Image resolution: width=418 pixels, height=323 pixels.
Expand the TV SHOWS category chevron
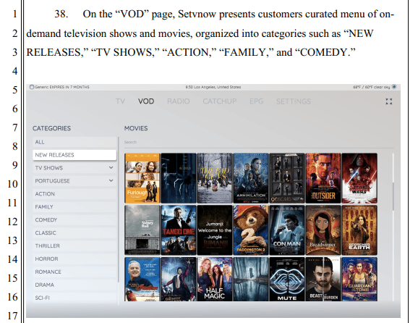click(111, 167)
